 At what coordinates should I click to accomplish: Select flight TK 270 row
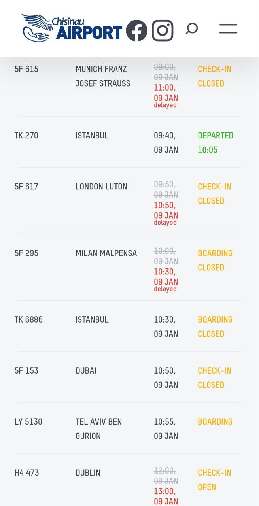pos(129,142)
